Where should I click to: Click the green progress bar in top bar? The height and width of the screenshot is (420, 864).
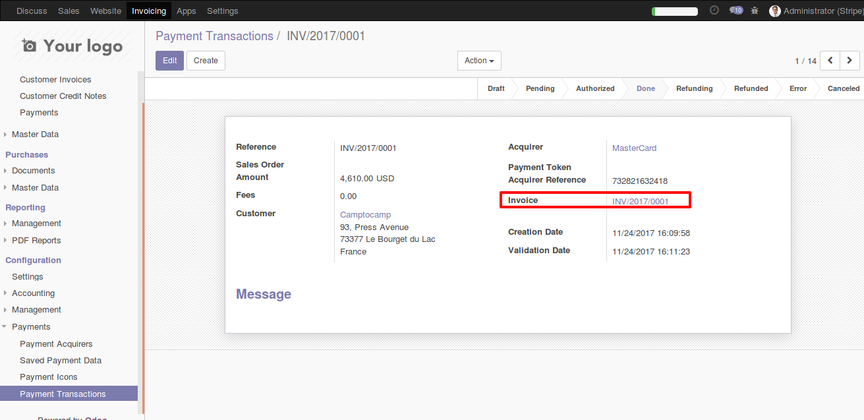[x=675, y=11]
